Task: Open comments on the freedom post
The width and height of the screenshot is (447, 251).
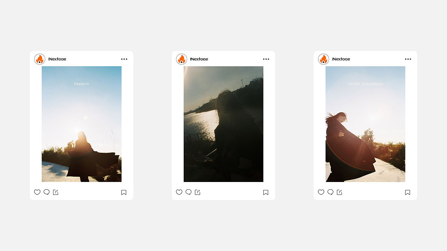Action: pyautogui.click(x=46, y=192)
